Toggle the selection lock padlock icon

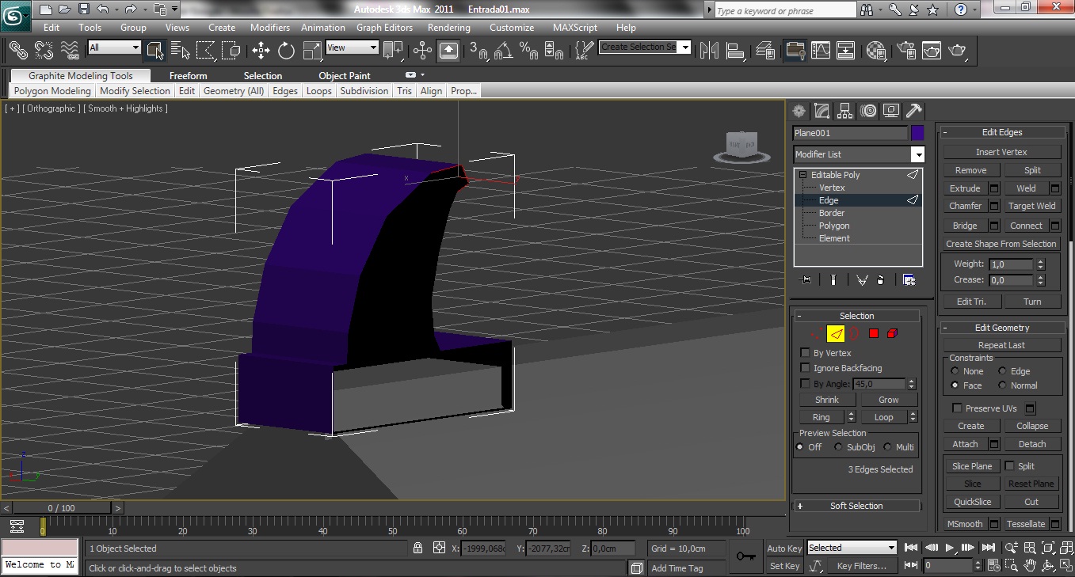[x=417, y=548]
